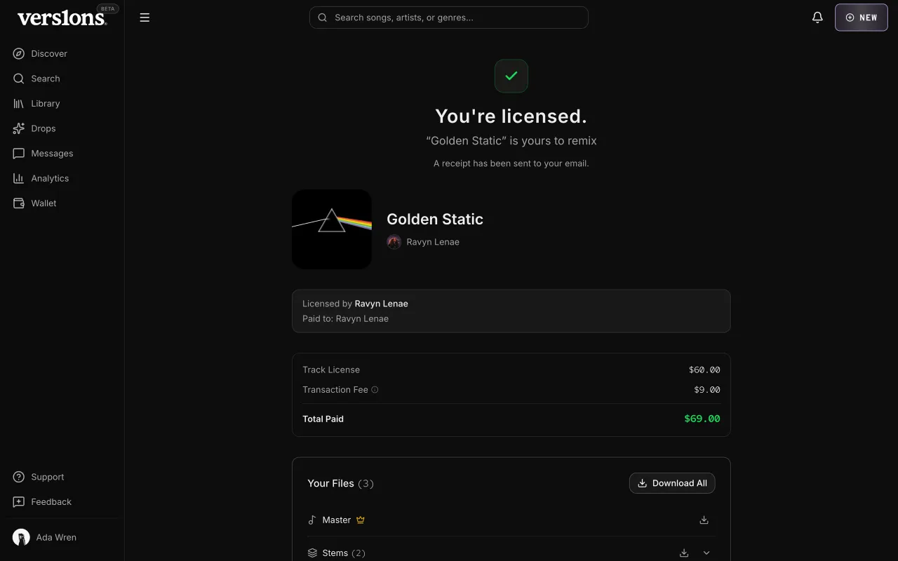The height and width of the screenshot is (561, 898).
Task: Open the Golden Static album artwork
Action: point(332,229)
